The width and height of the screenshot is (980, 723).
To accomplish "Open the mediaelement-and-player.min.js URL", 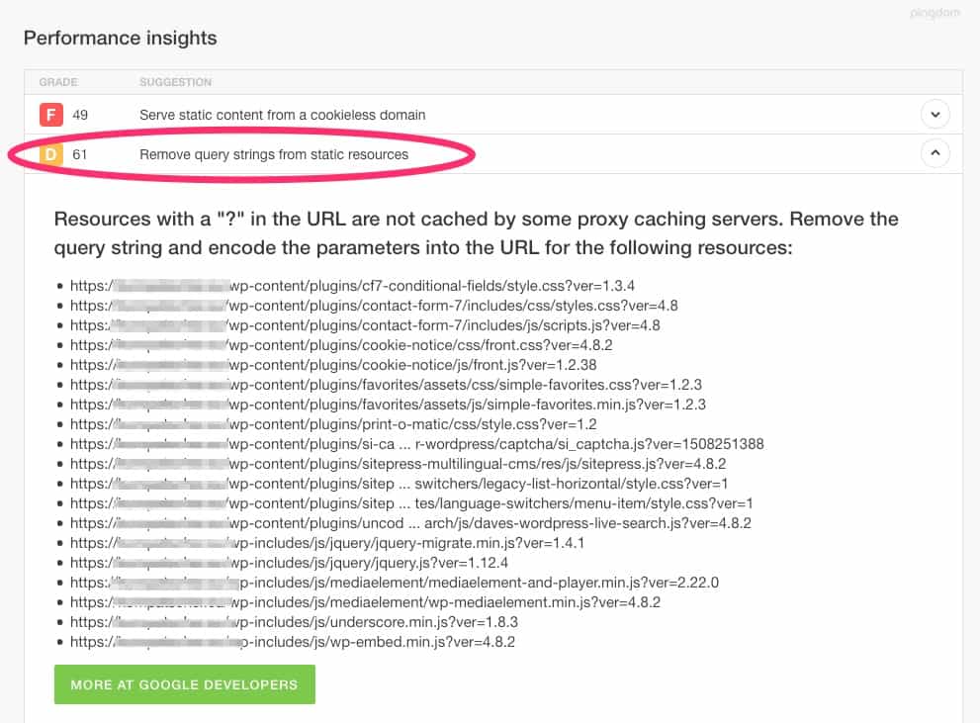I will point(395,583).
